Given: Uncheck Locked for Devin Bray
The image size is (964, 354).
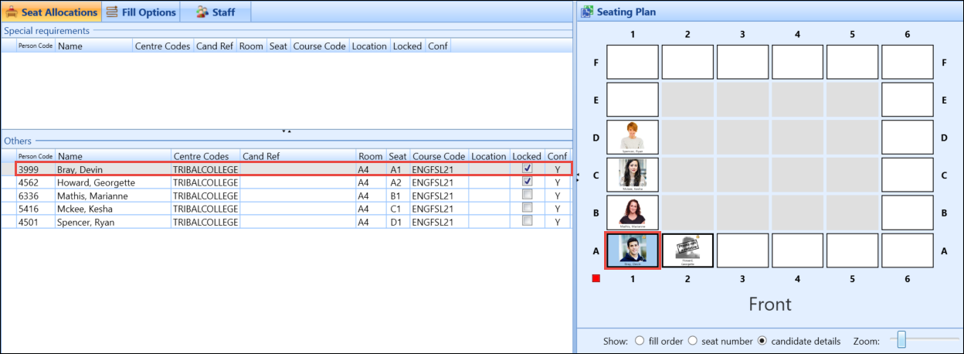Looking at the screenshot, I should tap(527, 168).
